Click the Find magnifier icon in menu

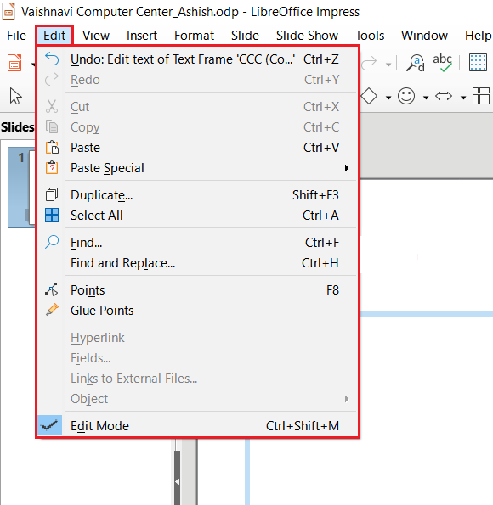[x=52, y=242]
